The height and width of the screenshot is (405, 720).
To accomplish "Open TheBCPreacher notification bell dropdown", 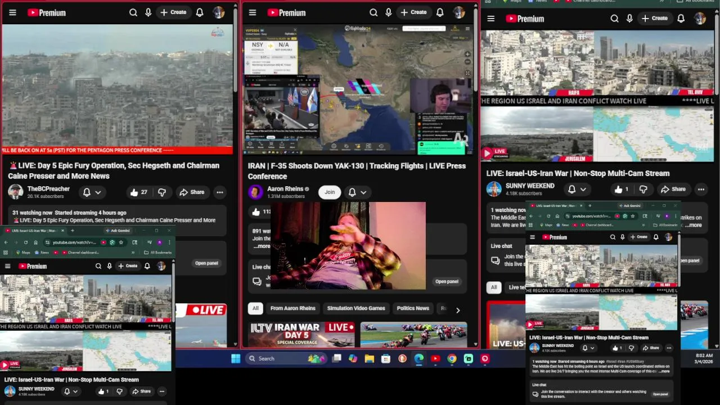I will [x=92, y=192].
